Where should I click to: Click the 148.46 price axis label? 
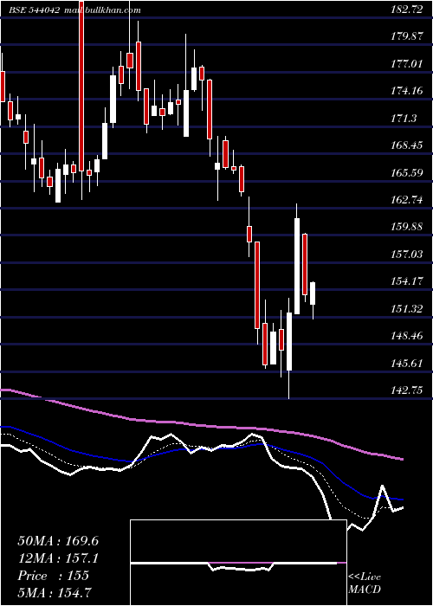pos(407,336)
